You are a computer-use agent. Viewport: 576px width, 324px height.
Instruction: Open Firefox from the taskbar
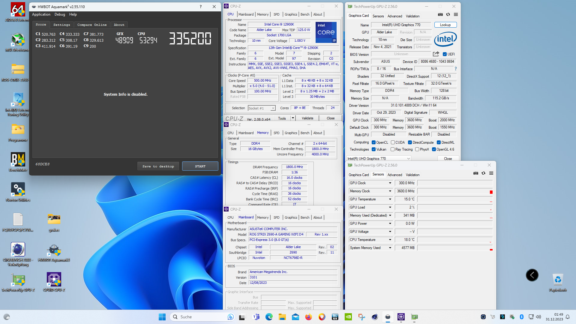tap(309, 317)
